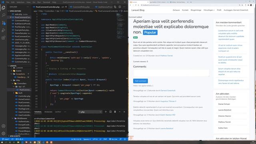256x144 pixels.
Task: Click the main branch indicator in status bar
Action: [x=6, y=139]
